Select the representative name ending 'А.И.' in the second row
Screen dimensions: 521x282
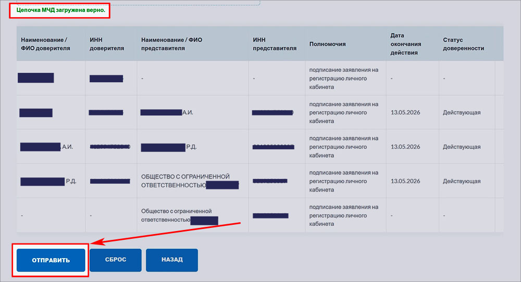point(167,112)
